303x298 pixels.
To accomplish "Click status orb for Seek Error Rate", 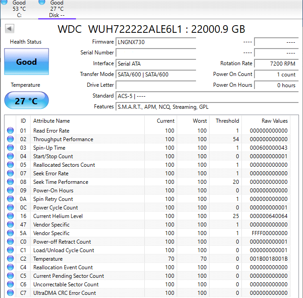I will 10,173.
